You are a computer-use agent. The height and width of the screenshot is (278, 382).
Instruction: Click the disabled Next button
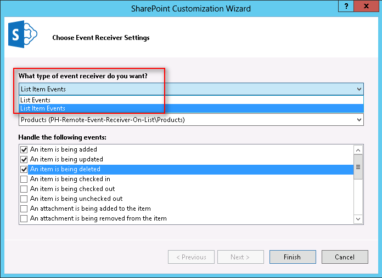(x=240, y=257)
